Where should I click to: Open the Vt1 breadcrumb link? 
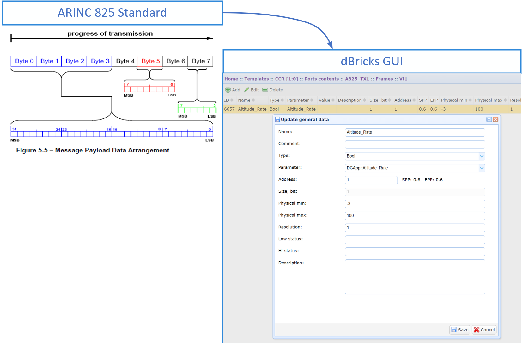click(403, 79)
